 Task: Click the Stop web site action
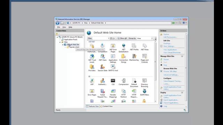(165, 65)
